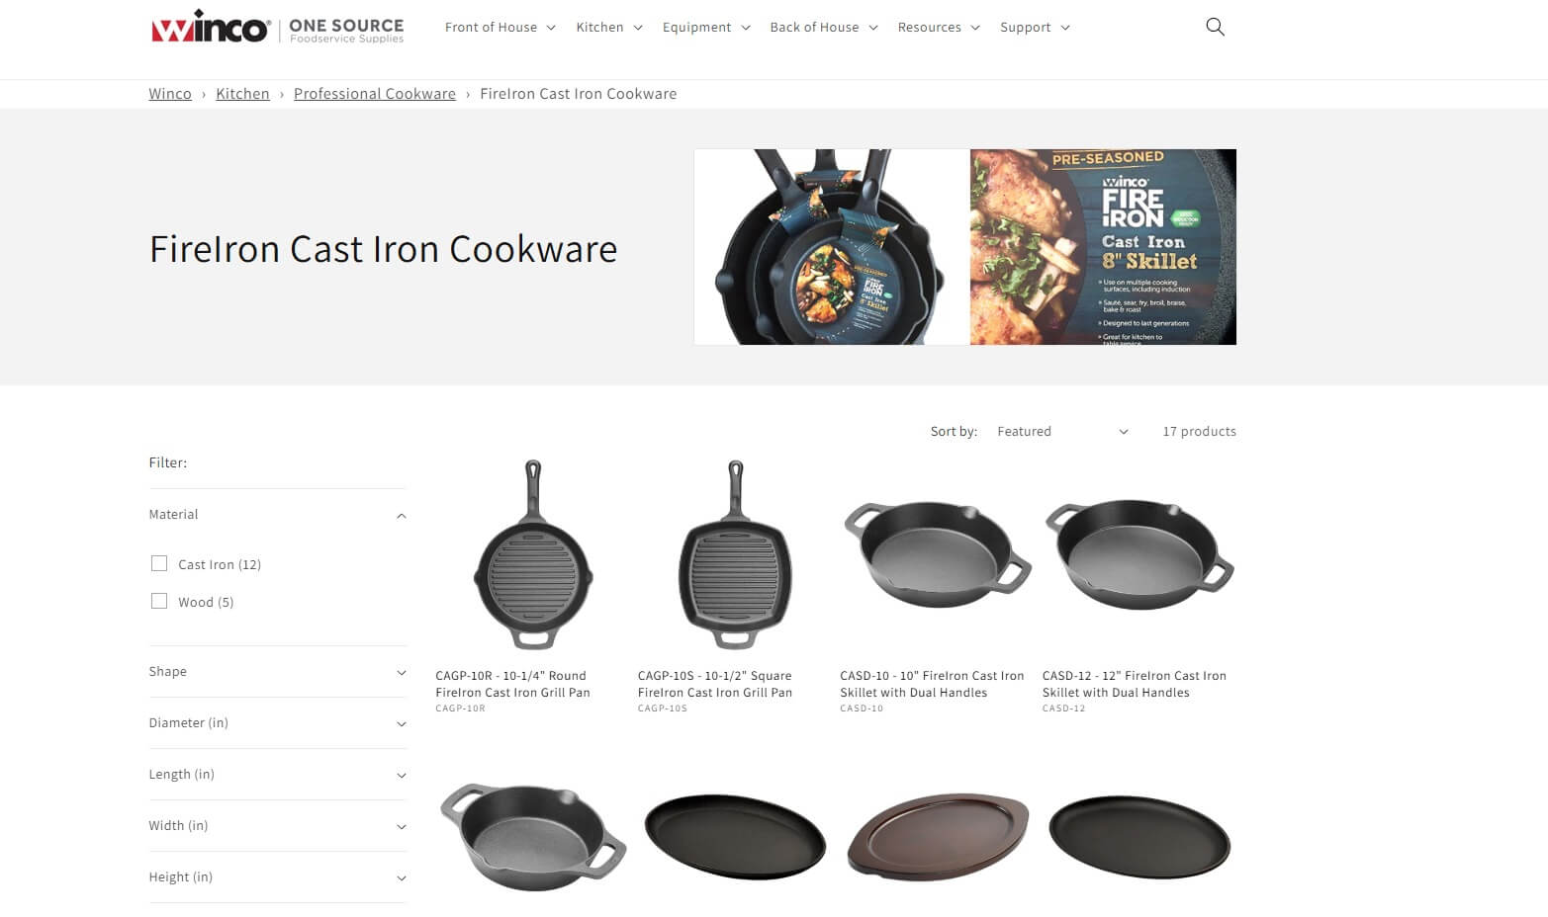The height and width of the screenshot is (917, 1548).
Task: Check the Cast Iron material filter
Action: point(159,563)
